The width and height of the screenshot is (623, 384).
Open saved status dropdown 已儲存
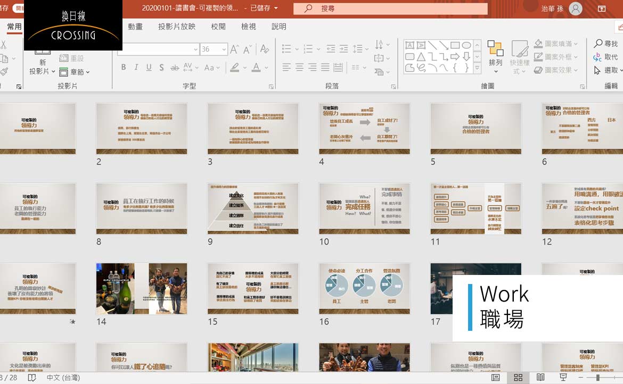[264, 8]
